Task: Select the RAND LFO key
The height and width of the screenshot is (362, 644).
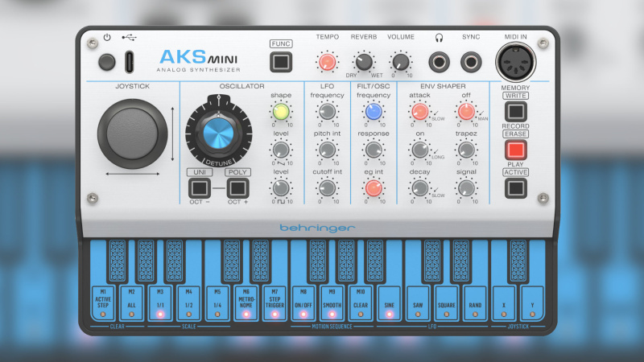Action: coord(475,303)
